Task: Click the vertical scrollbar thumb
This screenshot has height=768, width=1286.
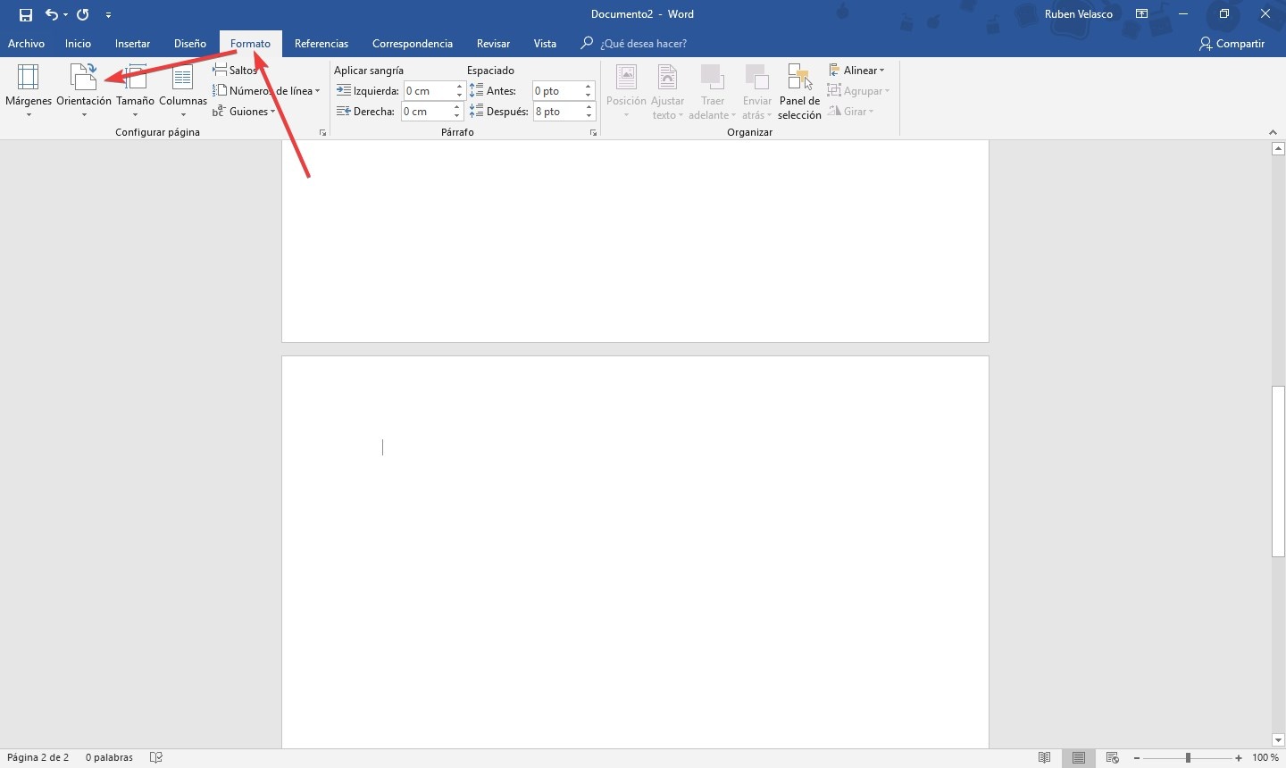Action: tap(1278, 472)
